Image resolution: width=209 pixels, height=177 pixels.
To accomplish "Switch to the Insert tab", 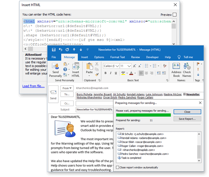I will click(x=84, y=57).
